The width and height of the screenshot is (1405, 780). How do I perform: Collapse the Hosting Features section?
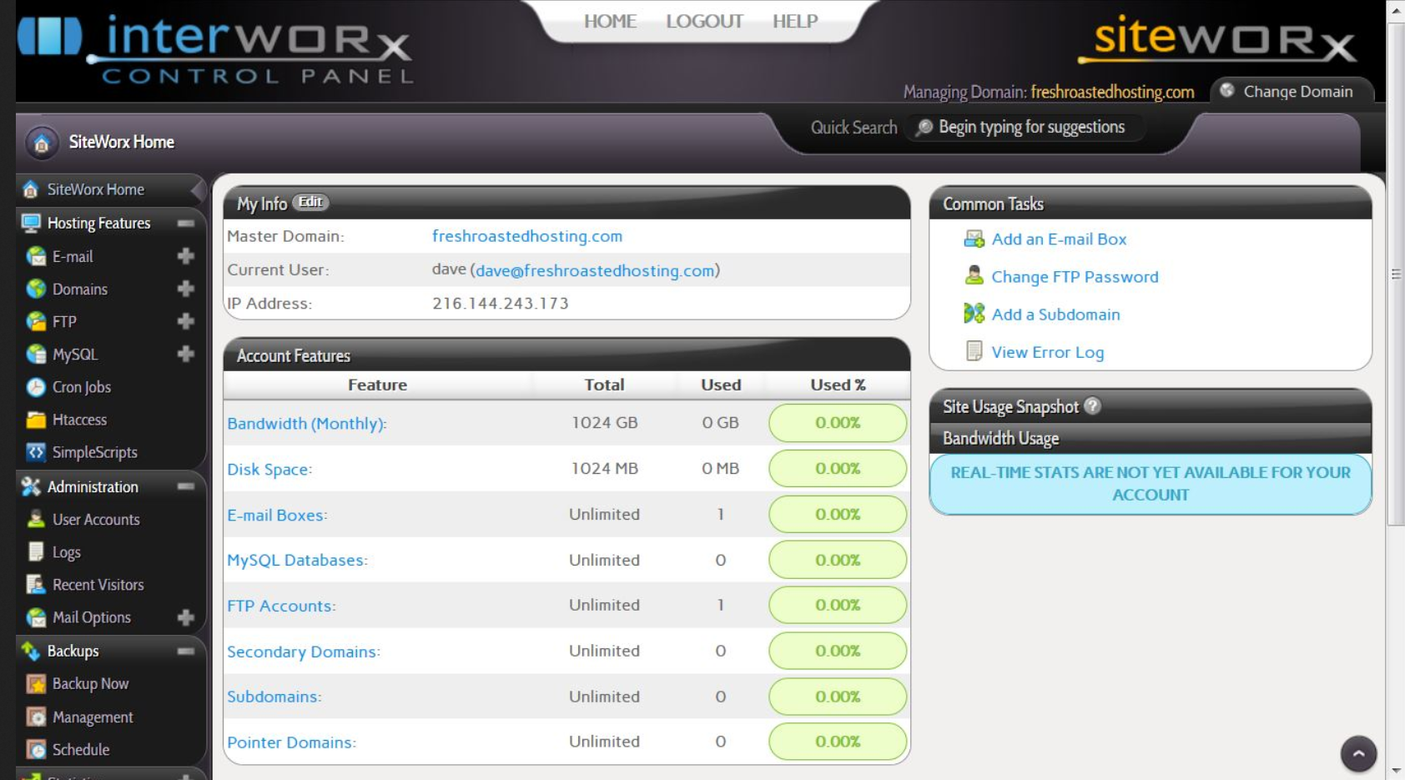[x=186, y=224]
